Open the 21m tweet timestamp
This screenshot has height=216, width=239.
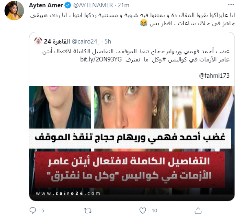123,5
